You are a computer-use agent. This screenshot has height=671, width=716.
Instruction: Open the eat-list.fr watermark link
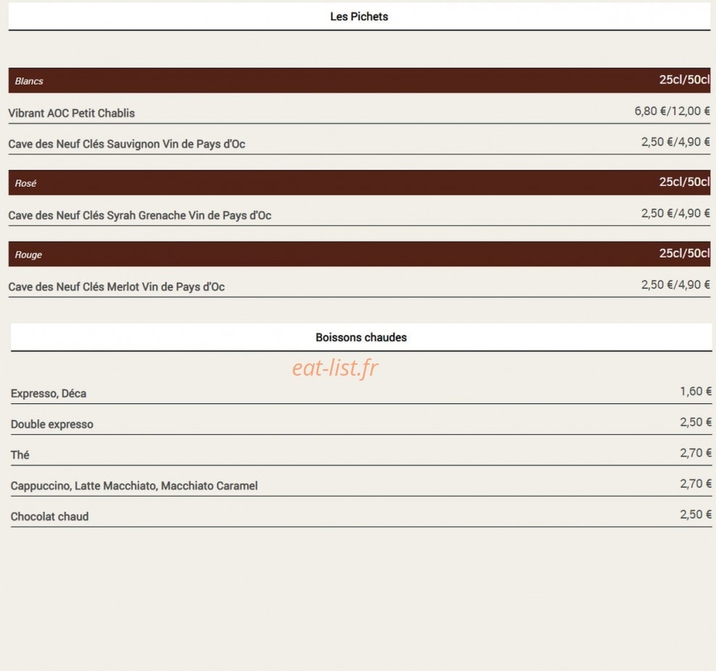tap(335, 368)
